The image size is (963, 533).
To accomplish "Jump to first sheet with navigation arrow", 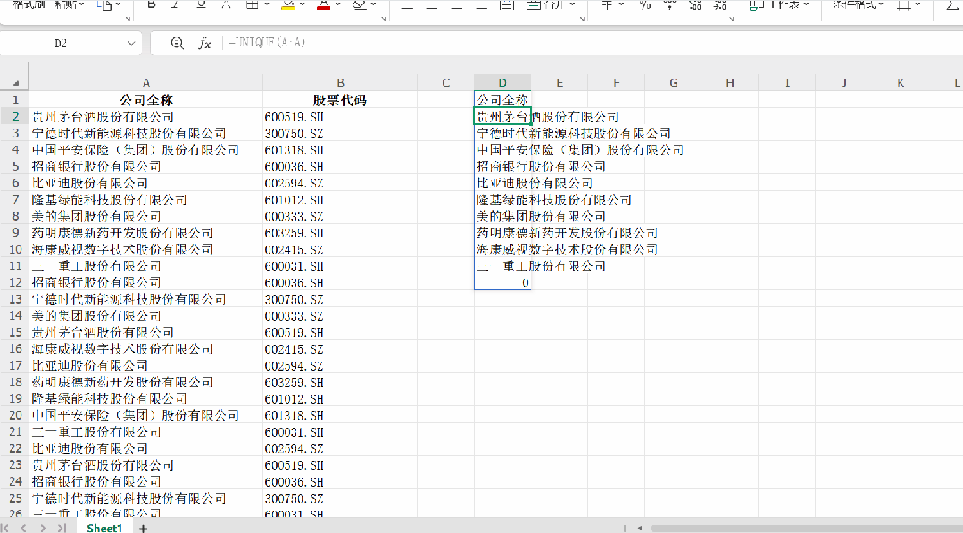I will point(6,528).
